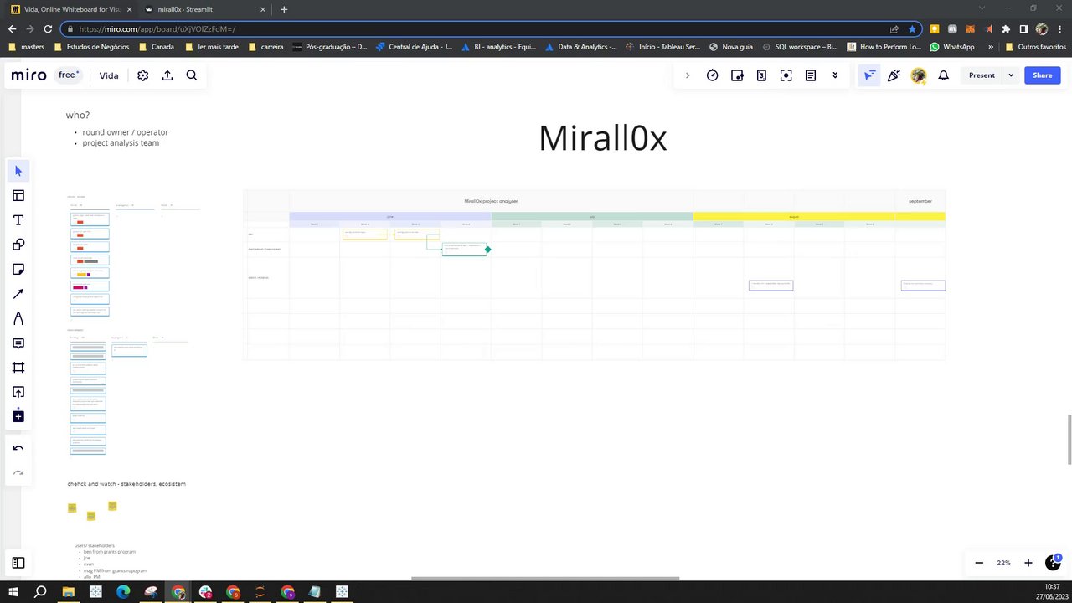Search the board with magnifier icon
Image resolution: width=1072 pixels, height=603 pixels.
[192, 75]
